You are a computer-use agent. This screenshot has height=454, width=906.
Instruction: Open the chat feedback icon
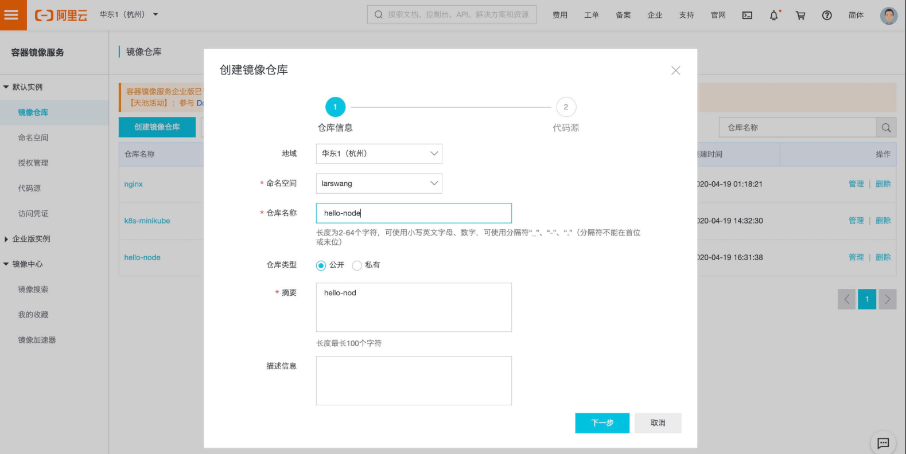point(883,443)
